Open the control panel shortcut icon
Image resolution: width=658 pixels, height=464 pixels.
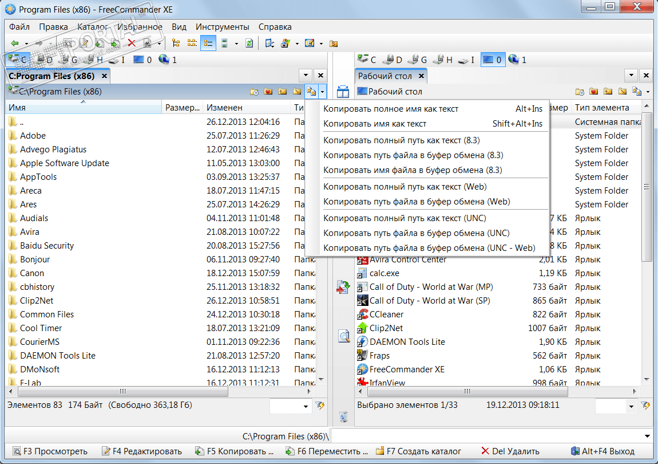pos(270,44)
